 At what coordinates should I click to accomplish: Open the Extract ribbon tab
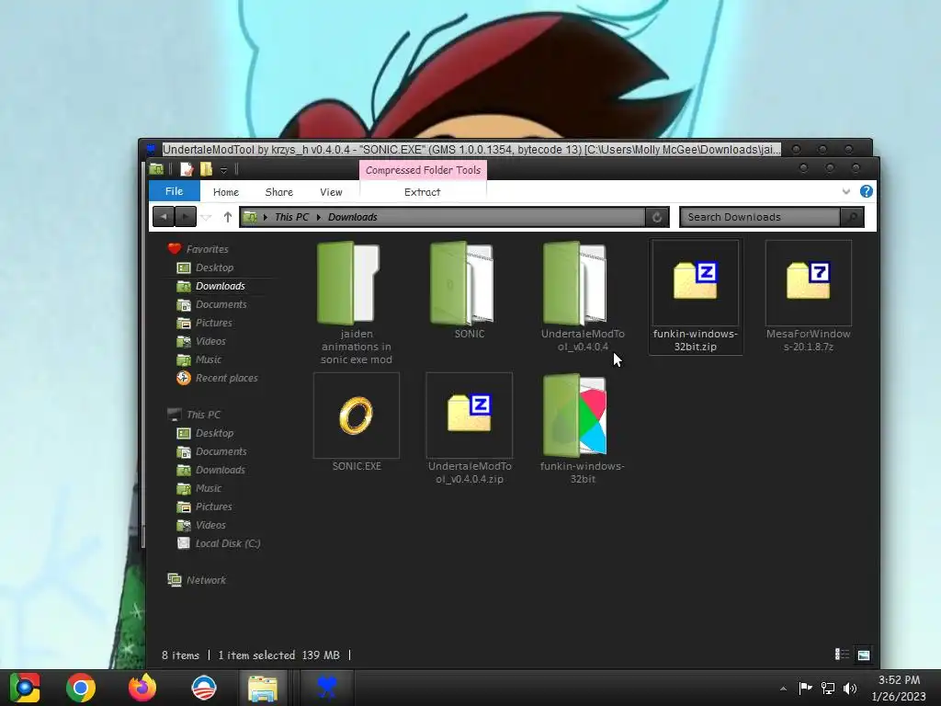tap(422, 192)
